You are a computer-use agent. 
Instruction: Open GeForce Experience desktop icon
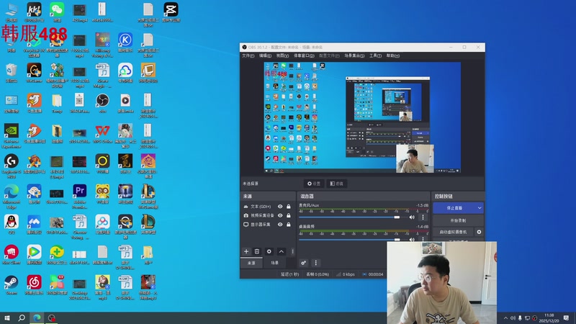[12, 136]
